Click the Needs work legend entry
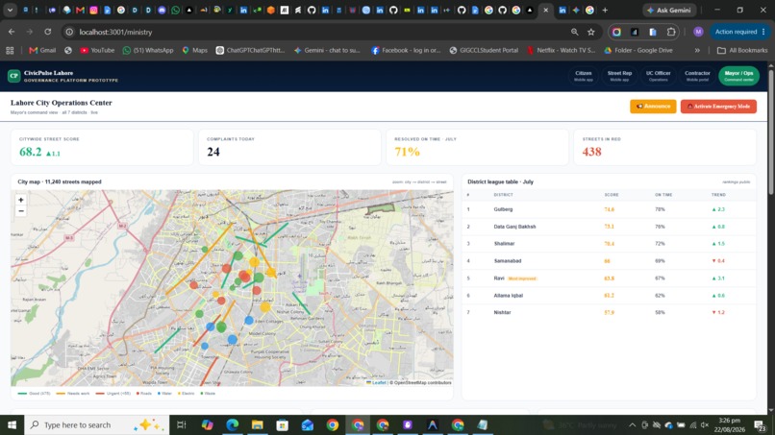This screenshot has width=775, height=435. pos(73,394)
